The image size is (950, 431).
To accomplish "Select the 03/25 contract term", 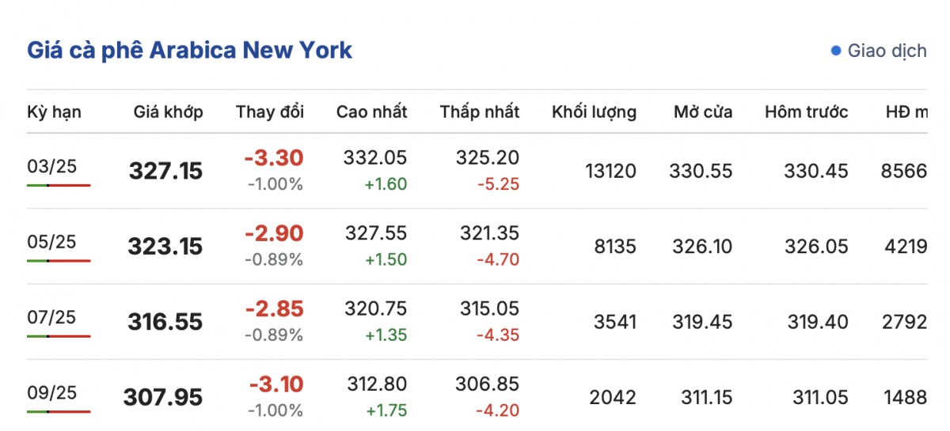I will coord(51,166).
